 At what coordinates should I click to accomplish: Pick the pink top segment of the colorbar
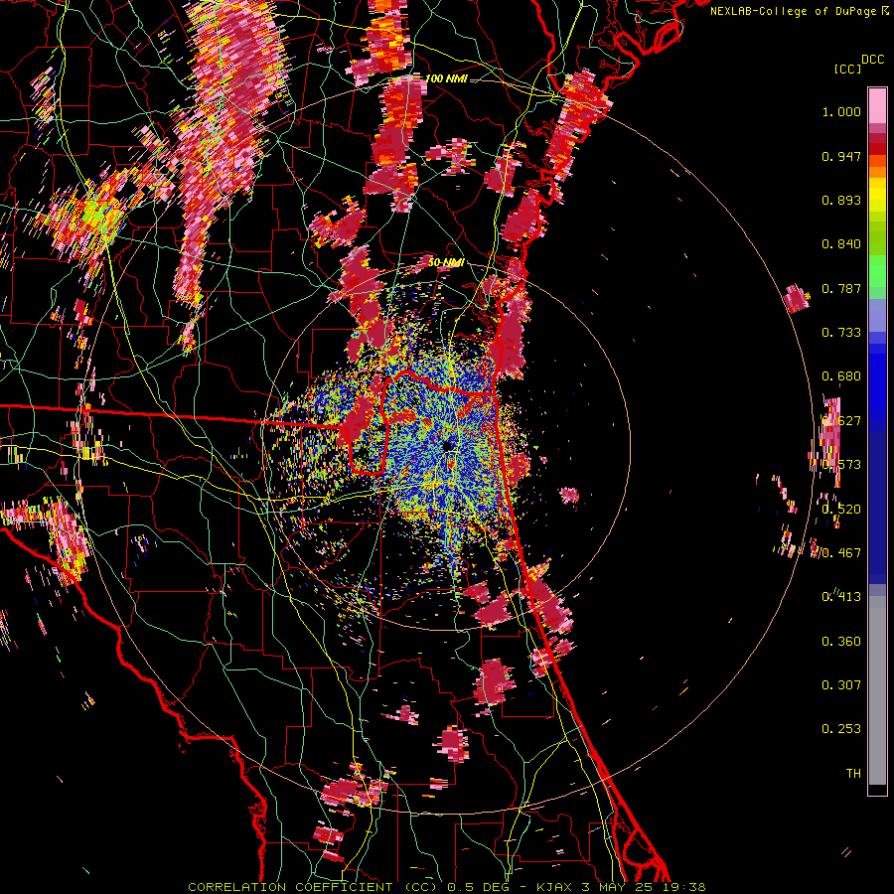point(877,106)
